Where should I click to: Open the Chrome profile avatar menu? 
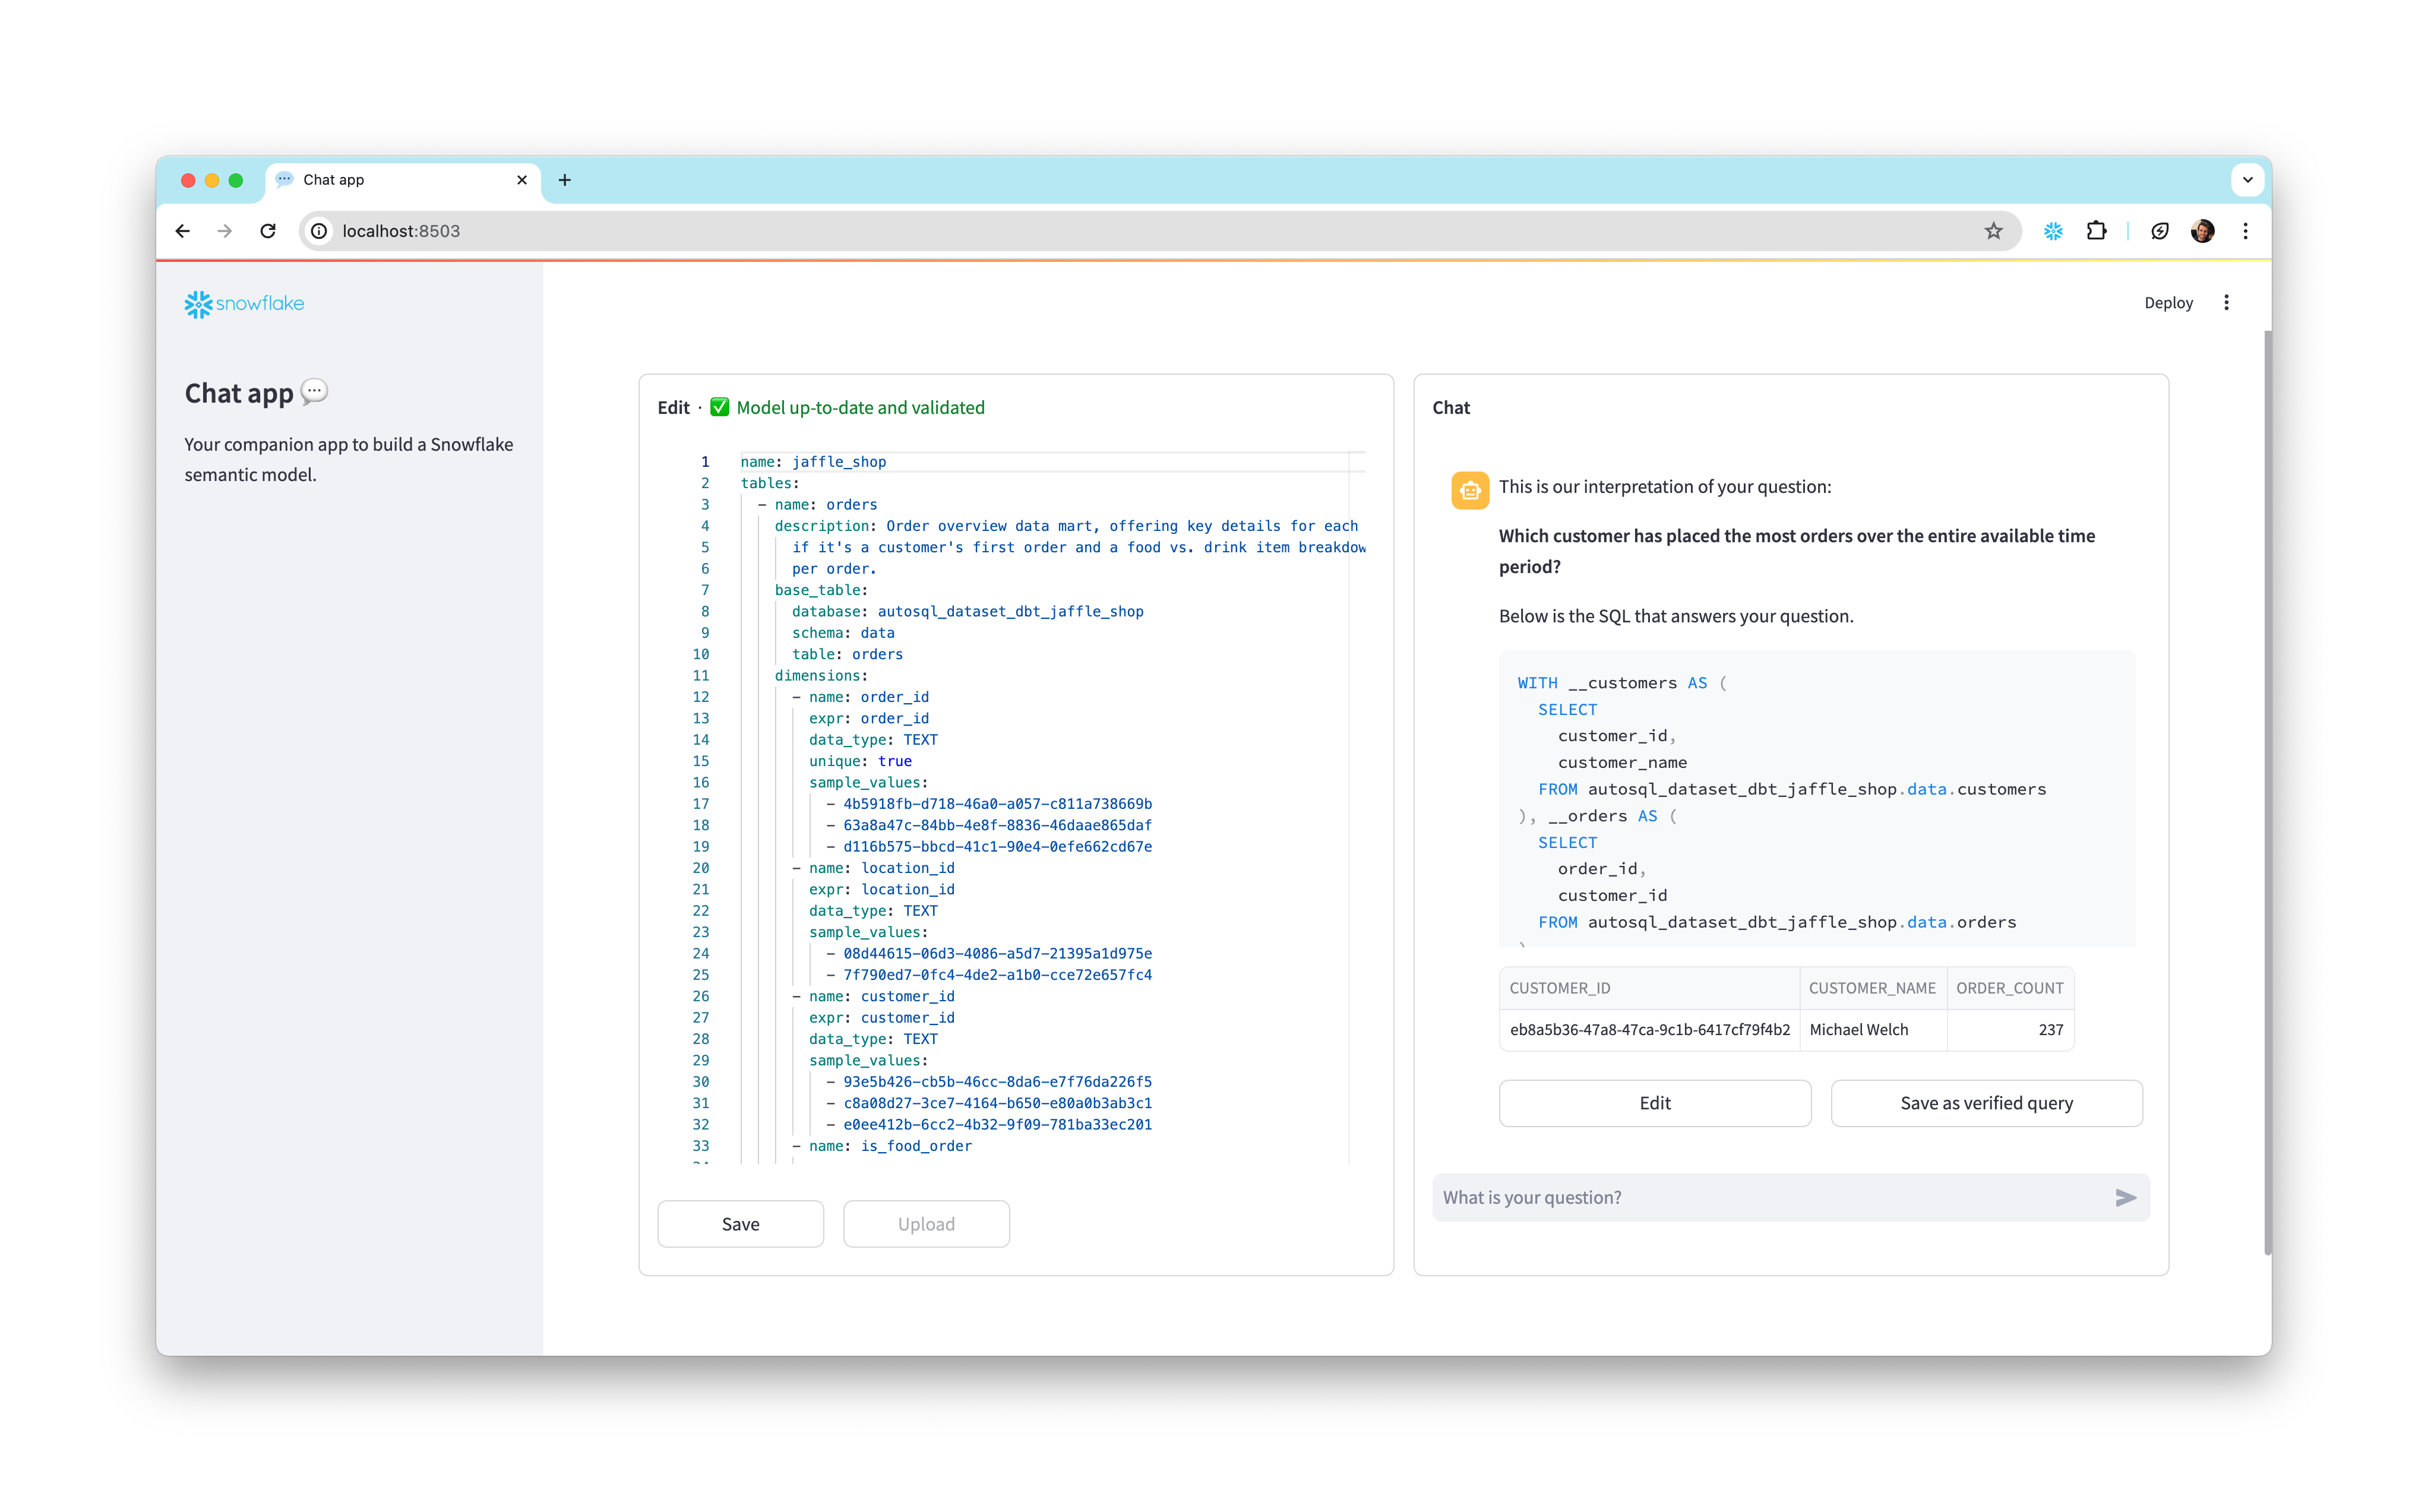tap(2203, 230)
